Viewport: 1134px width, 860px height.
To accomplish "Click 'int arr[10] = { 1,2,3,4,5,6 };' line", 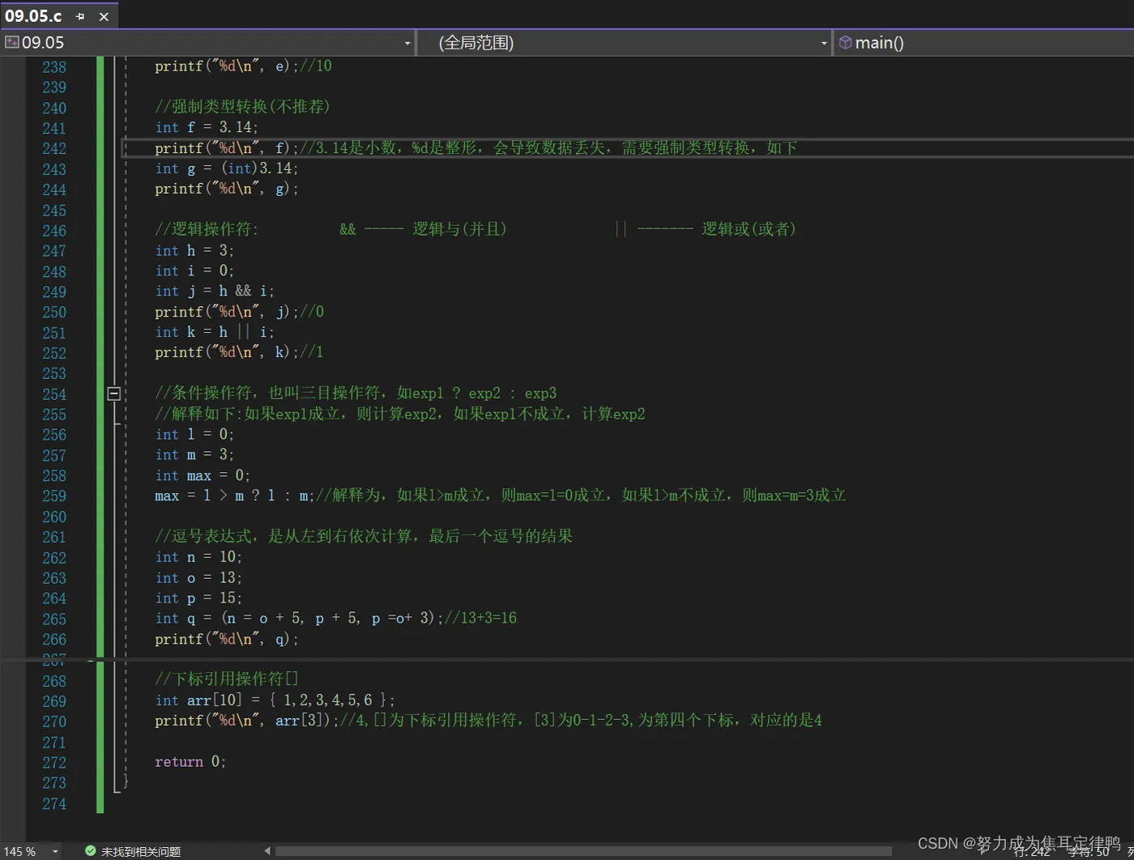I will pyautogui.click(x=275, y=700).
